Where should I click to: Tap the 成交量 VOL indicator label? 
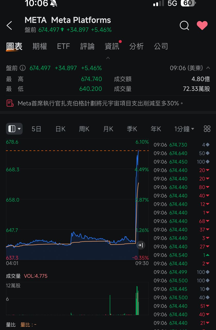27,276
